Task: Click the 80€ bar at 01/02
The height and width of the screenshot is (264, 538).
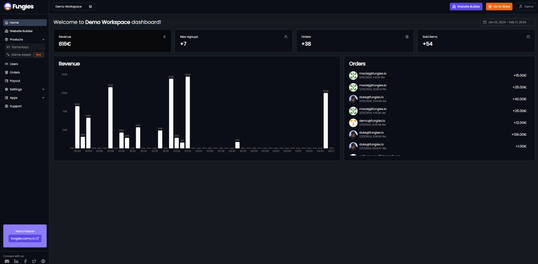Action: coord(77,127)
